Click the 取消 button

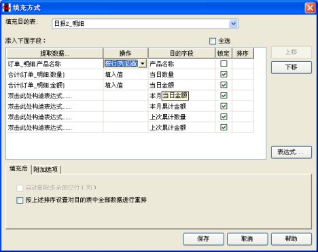(247, 239)
